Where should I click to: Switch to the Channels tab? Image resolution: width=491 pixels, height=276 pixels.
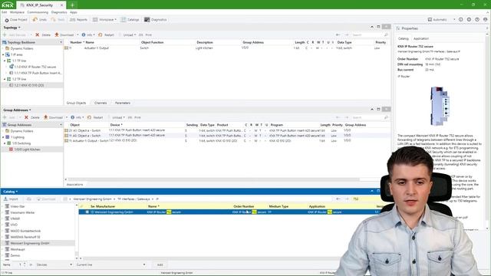pyautogui.click(x=101, y=103)
